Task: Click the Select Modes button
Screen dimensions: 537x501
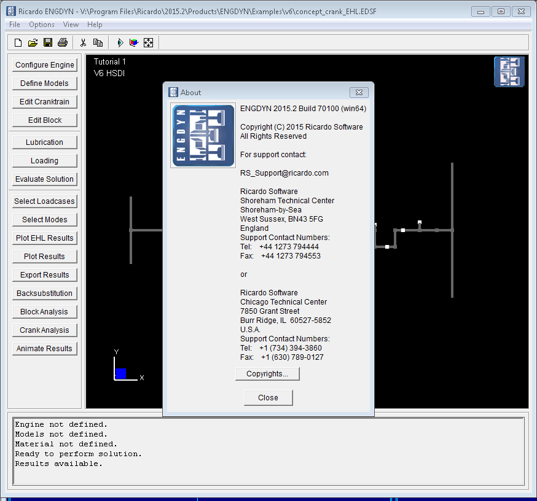Action: click(45, 220)
